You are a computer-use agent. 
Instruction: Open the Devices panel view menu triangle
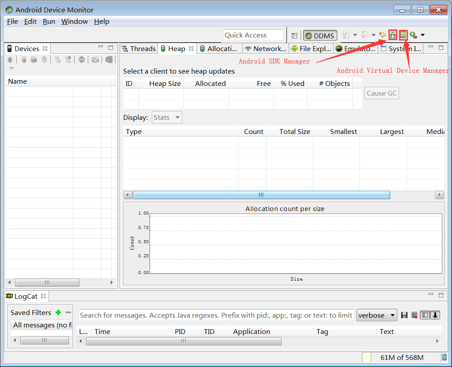point(11,68)
